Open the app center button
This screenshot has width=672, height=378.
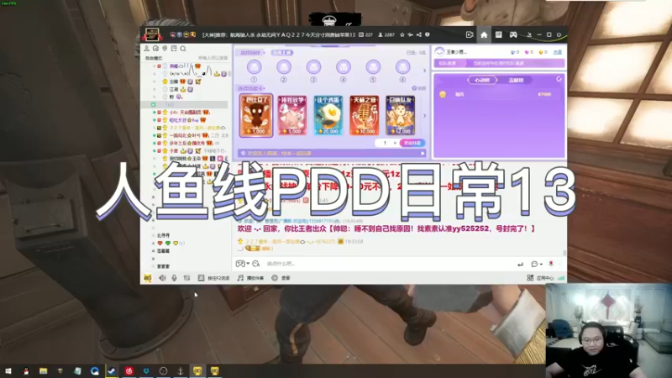pos(541,278)
